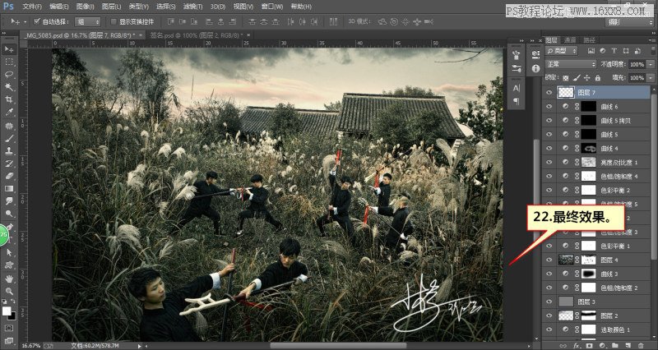Screen dimensions: 658x350
Task: Select the Path Selection arrow tool
Action: tap(9, 253)
